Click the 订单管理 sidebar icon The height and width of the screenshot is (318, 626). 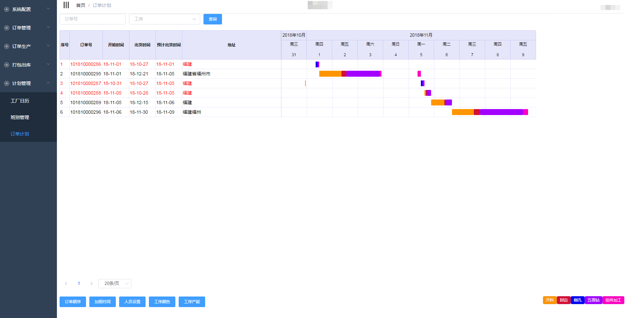[7, 28]
